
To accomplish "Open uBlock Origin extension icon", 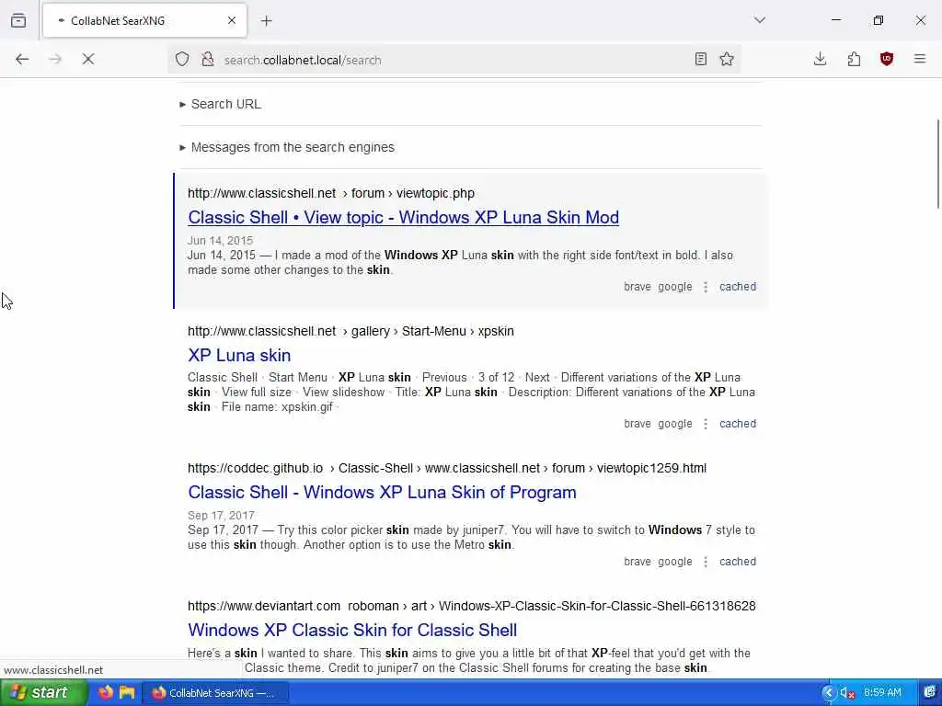I will (887, 59).
